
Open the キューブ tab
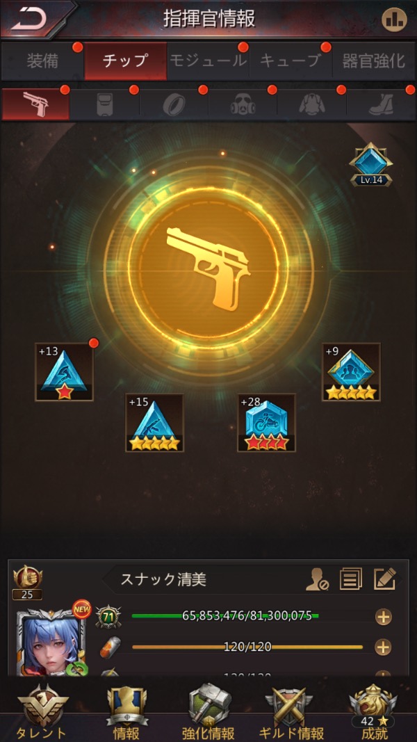point(291,61)
